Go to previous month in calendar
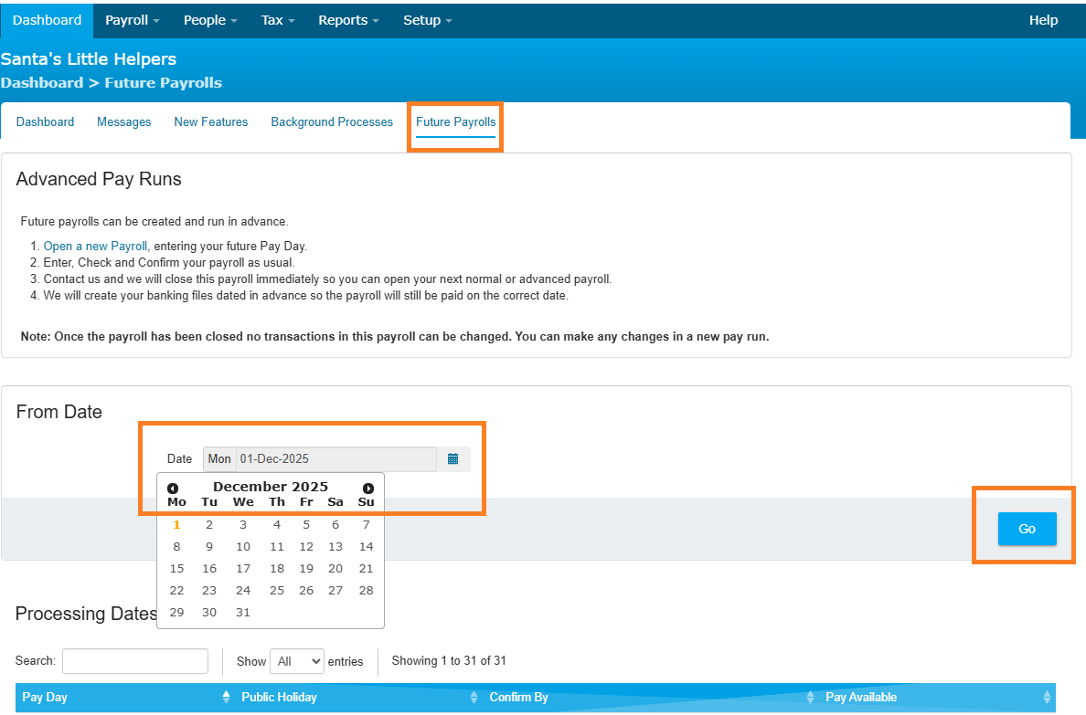Viewport: 1086px width, 715px height. pos(173,489)
